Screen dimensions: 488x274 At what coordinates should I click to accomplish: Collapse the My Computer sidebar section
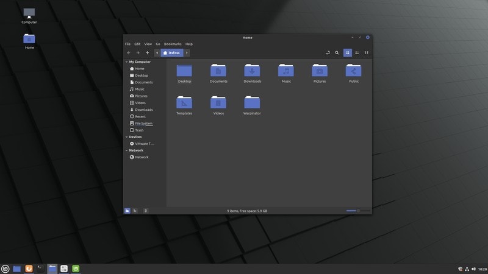pyautogui.click(x=126, y=61)
